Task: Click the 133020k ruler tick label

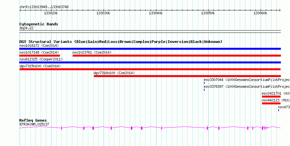Action: pos(51,13)
